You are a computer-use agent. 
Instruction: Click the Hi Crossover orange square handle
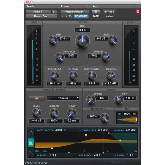click(x=103, y=153)
